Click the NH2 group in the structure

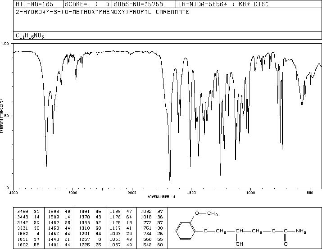click(x=301, y=231)
